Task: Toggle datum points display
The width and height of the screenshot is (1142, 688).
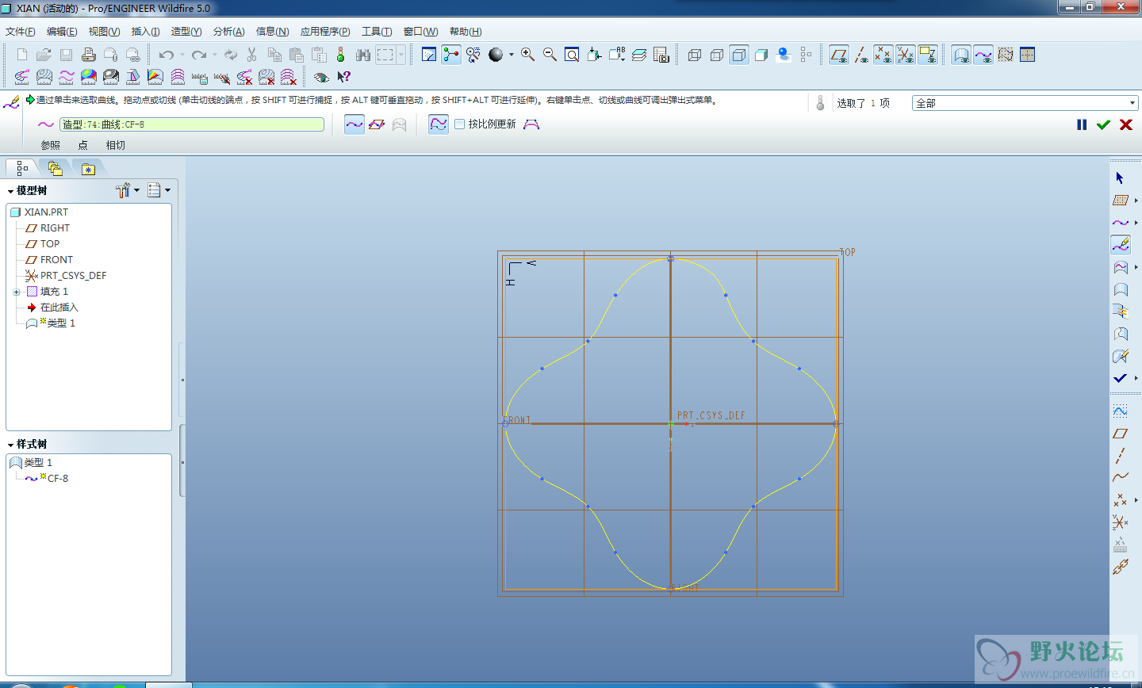Action: click(883, 55)
